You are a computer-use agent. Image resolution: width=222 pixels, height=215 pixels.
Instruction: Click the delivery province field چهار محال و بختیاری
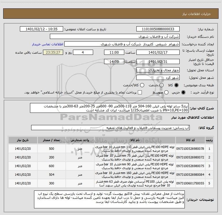[x=158, y=70]
